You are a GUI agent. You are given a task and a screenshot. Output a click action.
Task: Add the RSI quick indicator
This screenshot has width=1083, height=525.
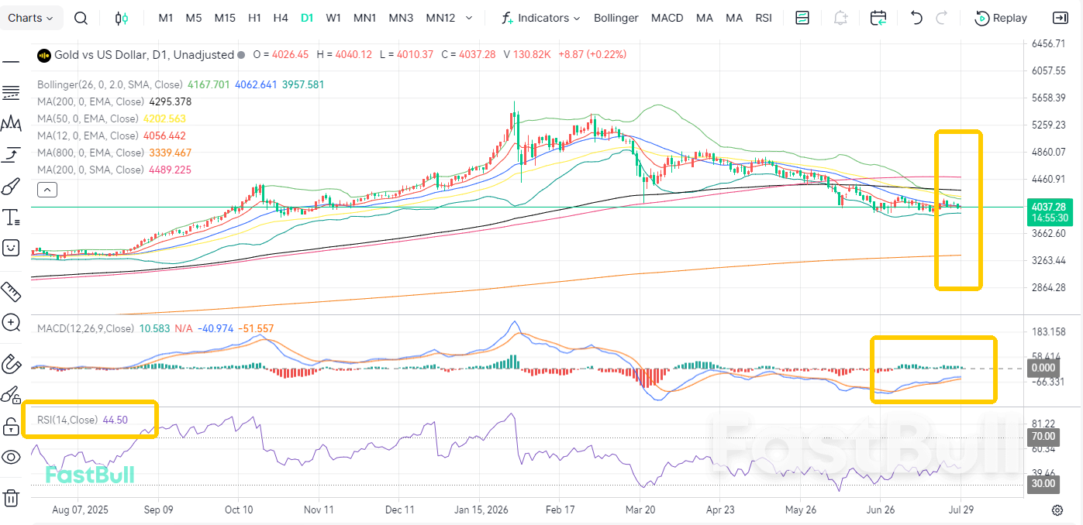coord(764,18)
